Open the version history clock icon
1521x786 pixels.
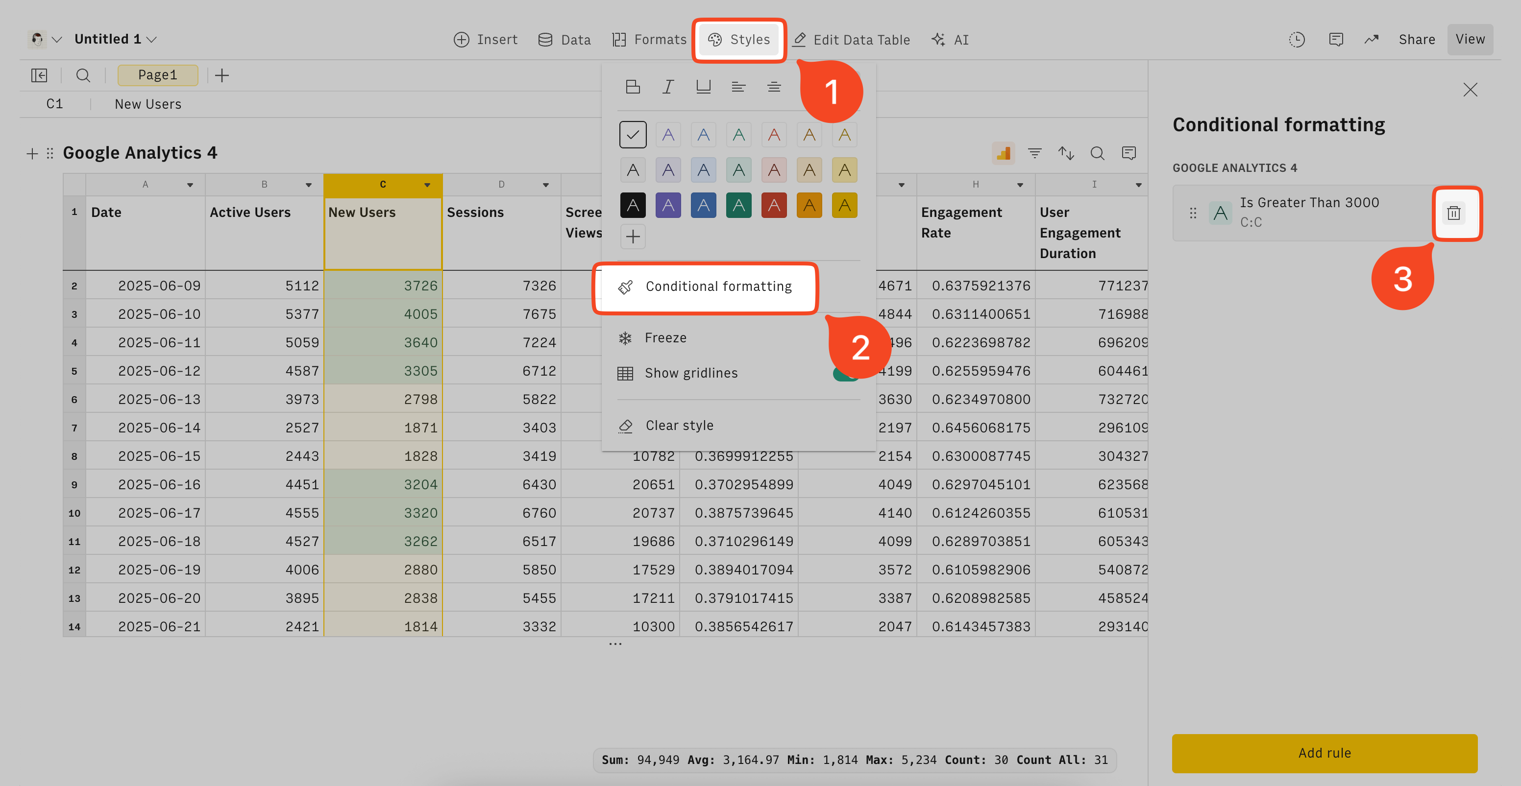1297,40
